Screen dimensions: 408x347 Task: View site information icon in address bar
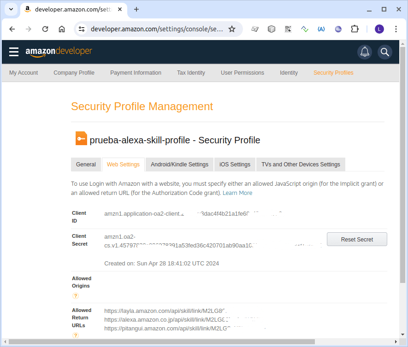(82, 29)
